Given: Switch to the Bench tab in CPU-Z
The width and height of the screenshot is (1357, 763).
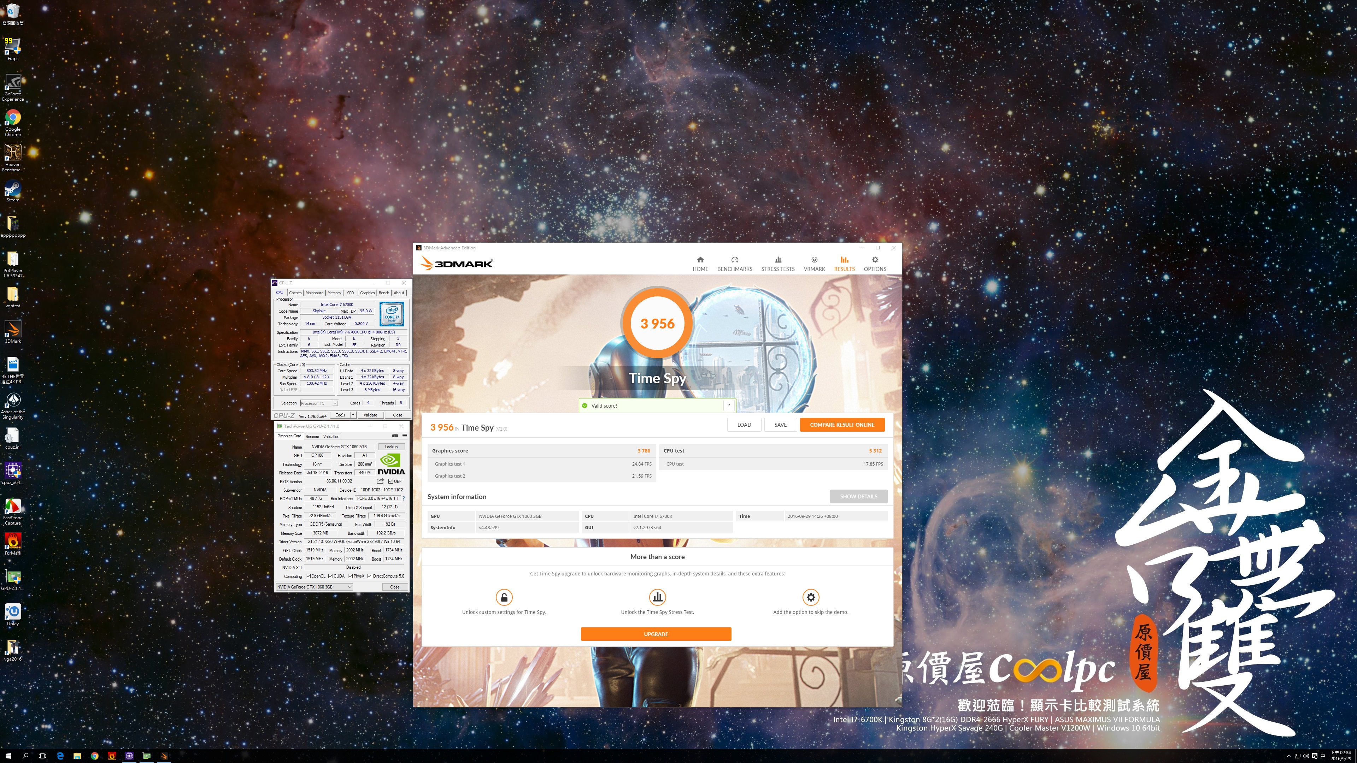Looking at the screenshot, I should click(x=384, y=293).
